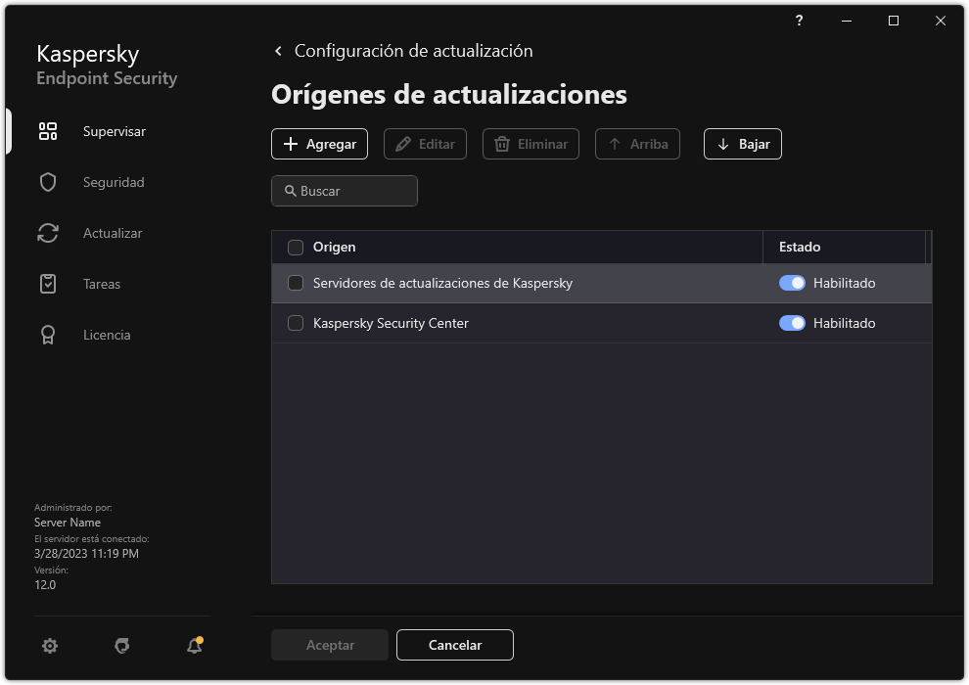Select the Seguridad shield icon
Image resolution: width=969 pixels, height=685 pixels.
click(47, 181)
